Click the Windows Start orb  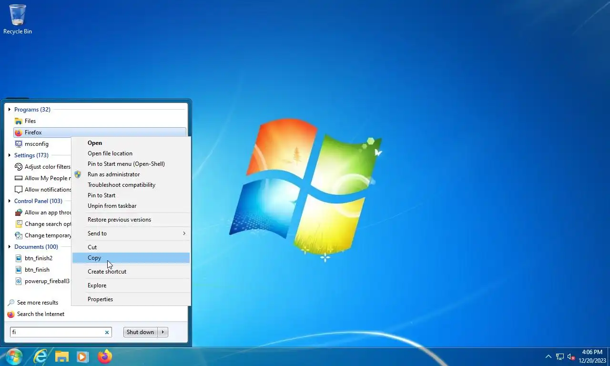pyautogui.click(x=14, y=356)
